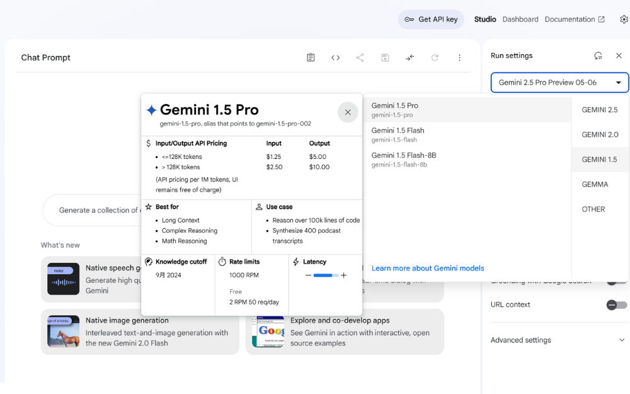Click the rerun refresh icon
Viewport: 630px width, 394px height.
[435, 57]
